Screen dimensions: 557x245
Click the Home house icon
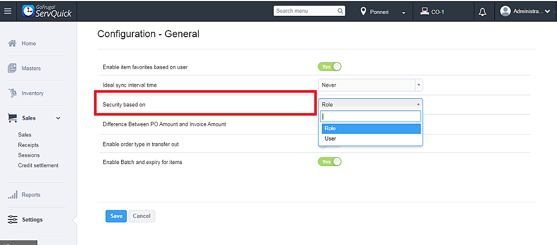click(13, 43)
